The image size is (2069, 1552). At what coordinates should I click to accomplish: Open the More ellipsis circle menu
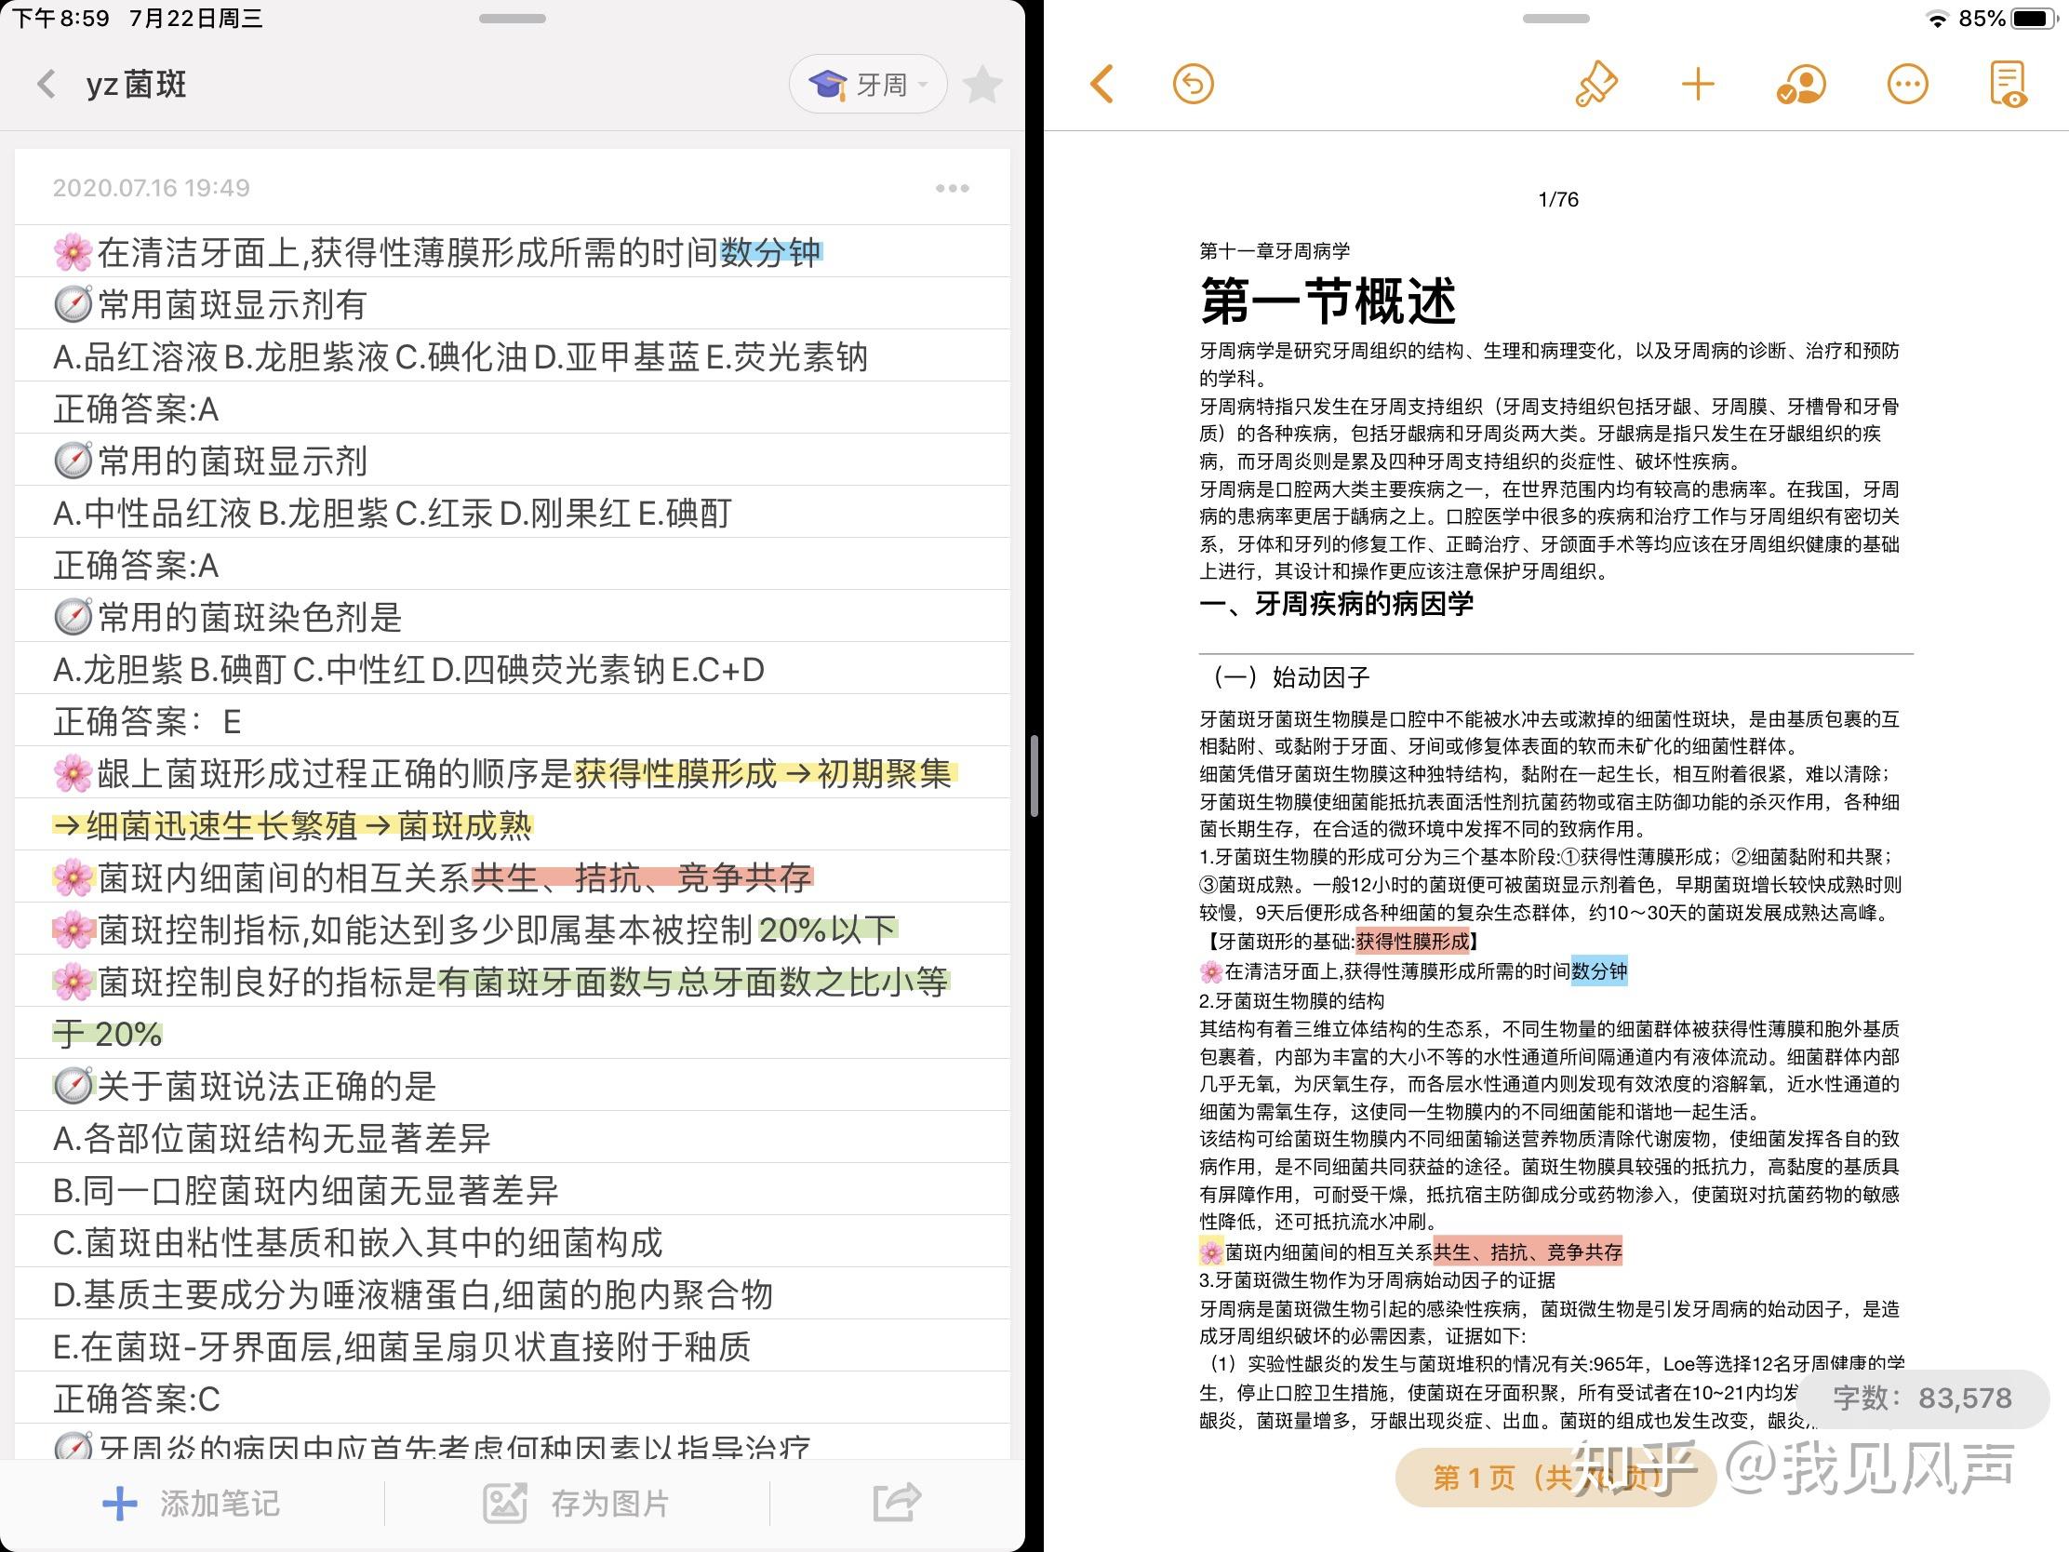1907,84
